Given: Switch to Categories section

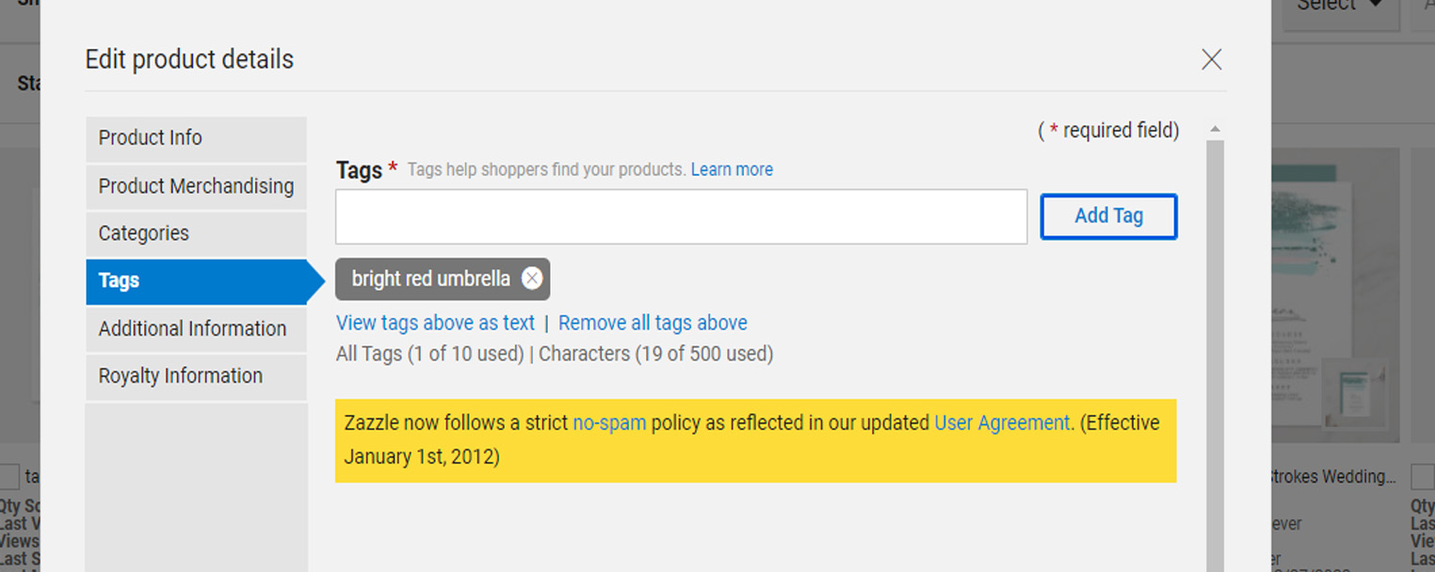Looking at the screenshot, I should (x=196, y=233).
